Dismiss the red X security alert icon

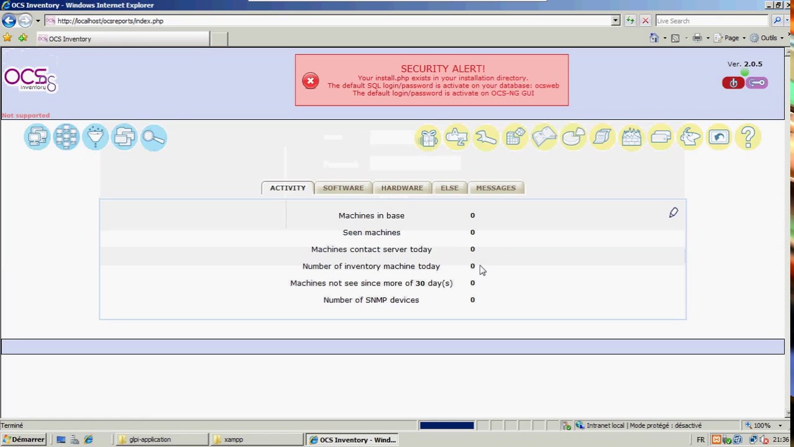310,81
